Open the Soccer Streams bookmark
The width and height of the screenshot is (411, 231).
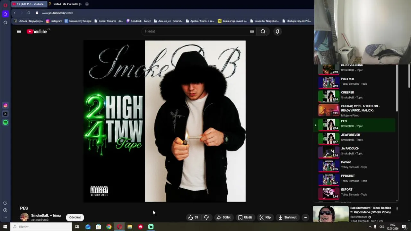(x=109, y=21)
